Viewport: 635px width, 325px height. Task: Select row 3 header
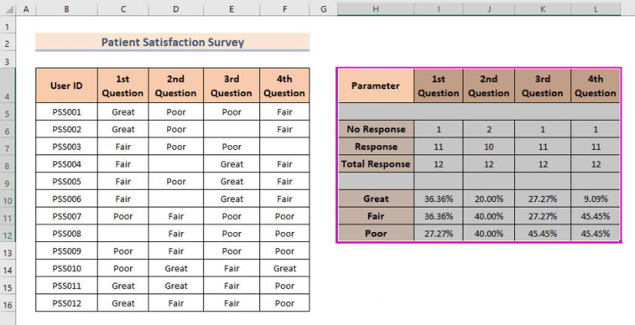tap(7, 61)
